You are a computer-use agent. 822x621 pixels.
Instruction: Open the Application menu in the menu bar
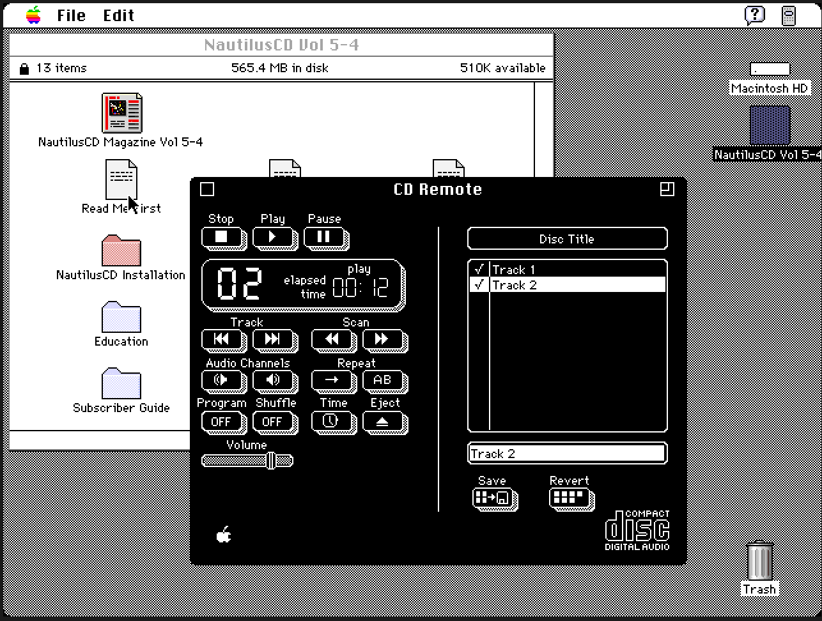tap(789, 15)
